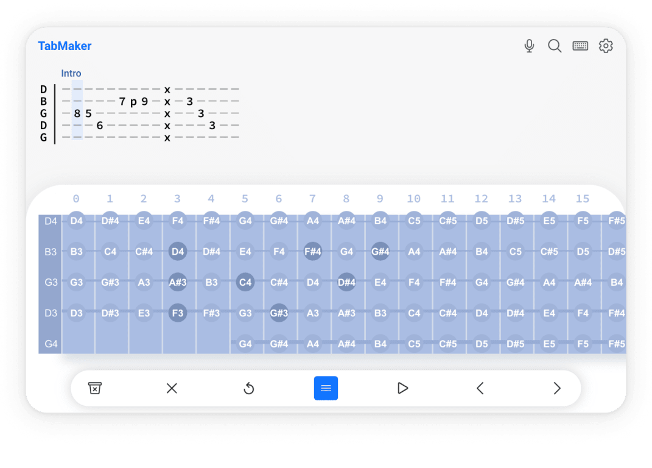Tap F5 on top D4 string
This screenshot has width=652, height=468.
tap(583, 221)
